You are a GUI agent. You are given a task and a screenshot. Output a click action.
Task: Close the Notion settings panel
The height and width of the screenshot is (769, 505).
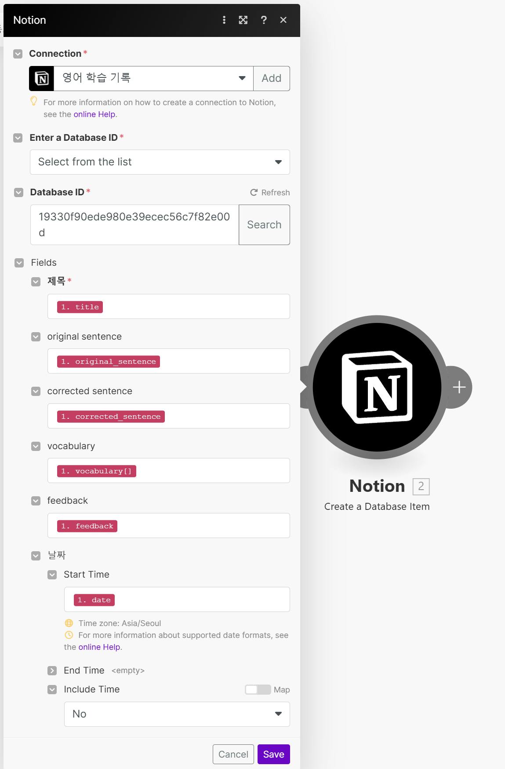click(x=283, y=20)
